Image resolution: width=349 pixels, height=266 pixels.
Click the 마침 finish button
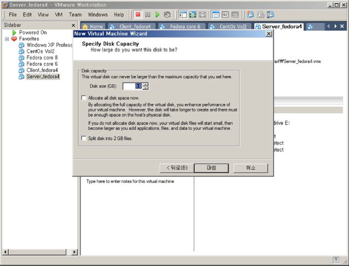211,168
